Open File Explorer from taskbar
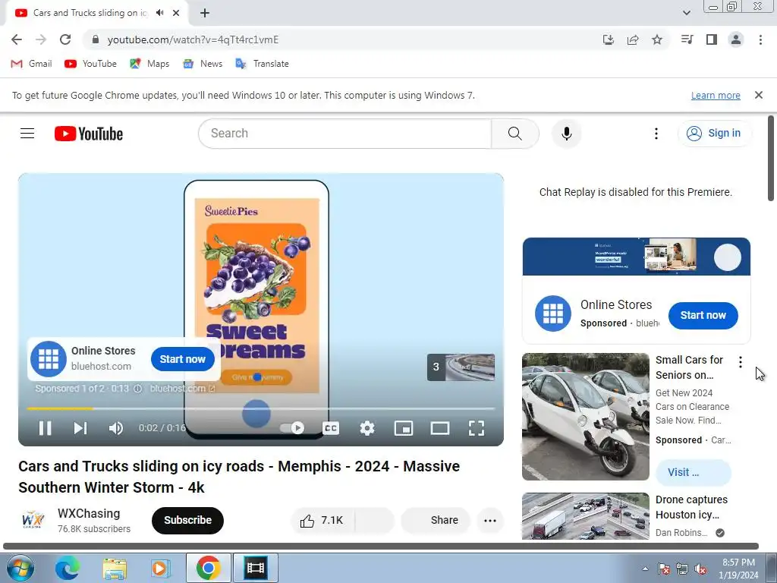Image resolution: width=777 pixels, height=583 pixels. point(115,568)
